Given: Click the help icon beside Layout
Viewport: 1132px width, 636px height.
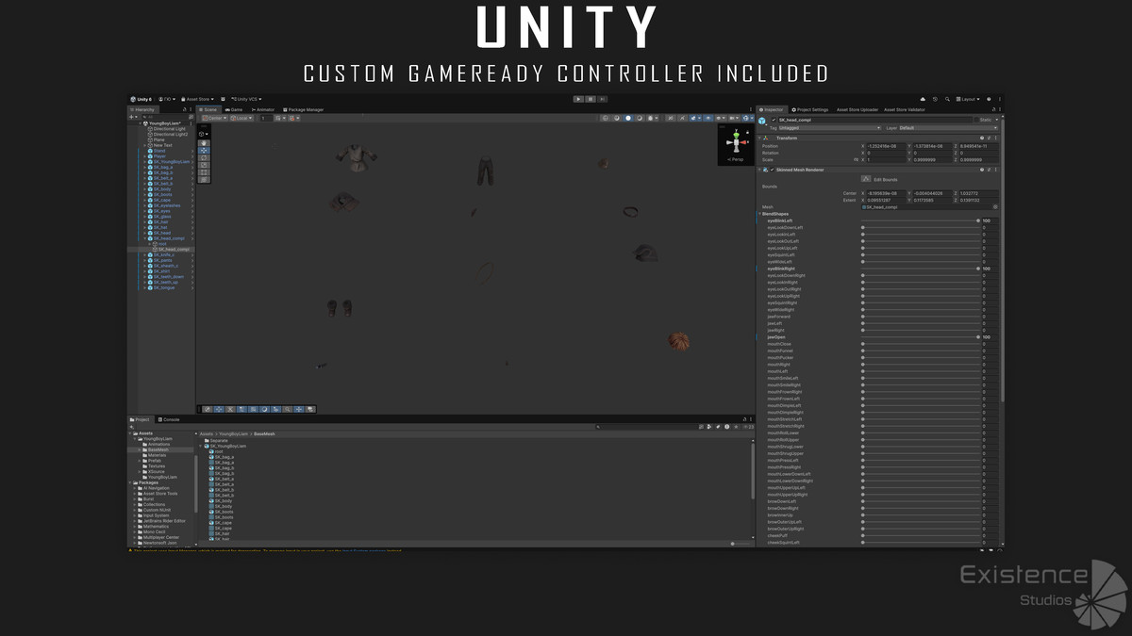Looking at the screenshot, I should point(989,99).
